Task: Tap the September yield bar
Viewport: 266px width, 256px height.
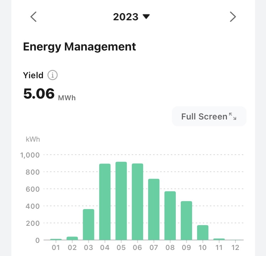Action: [x=186, y=221]
